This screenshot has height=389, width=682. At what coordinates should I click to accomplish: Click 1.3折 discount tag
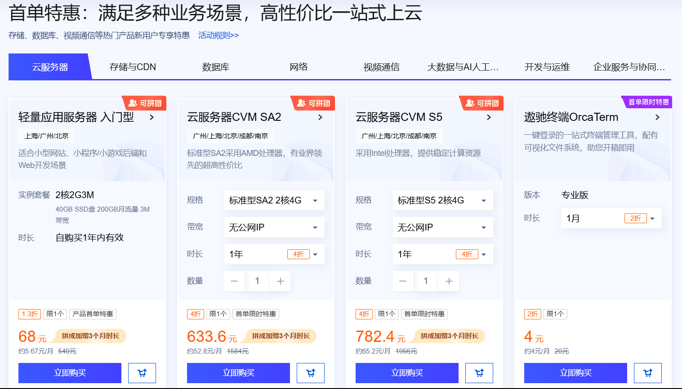coord(30,314)
